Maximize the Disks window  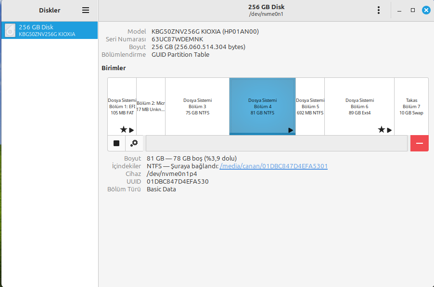(413, 10)
